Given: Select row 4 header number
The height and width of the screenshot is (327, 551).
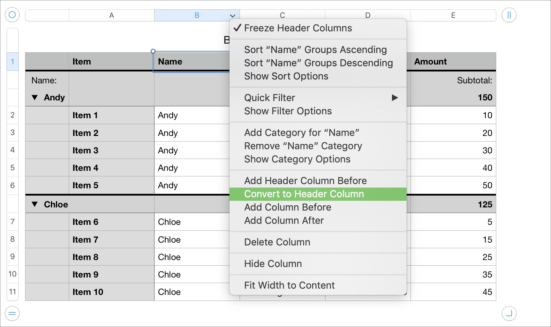Looking at the screenshot, I should click(x=13, y=150).
